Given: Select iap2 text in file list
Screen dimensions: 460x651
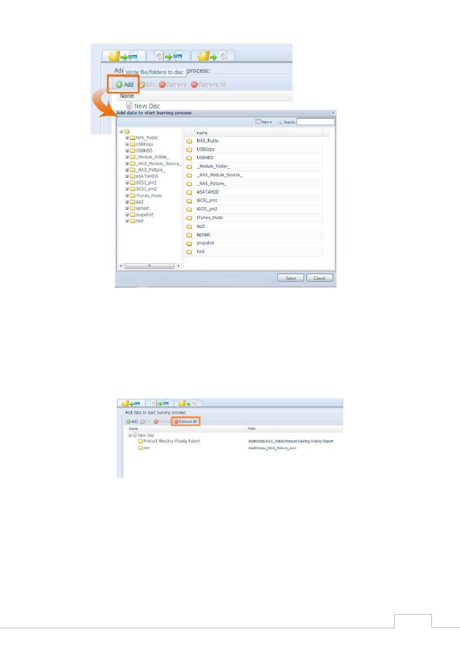Looking at the screenshot, I should tap(200, 226).
